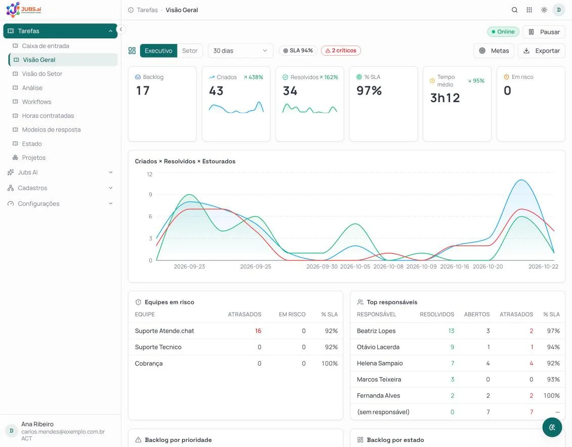Expand the Configurações section
Screen dimensions: 572x447
point(60,204)
